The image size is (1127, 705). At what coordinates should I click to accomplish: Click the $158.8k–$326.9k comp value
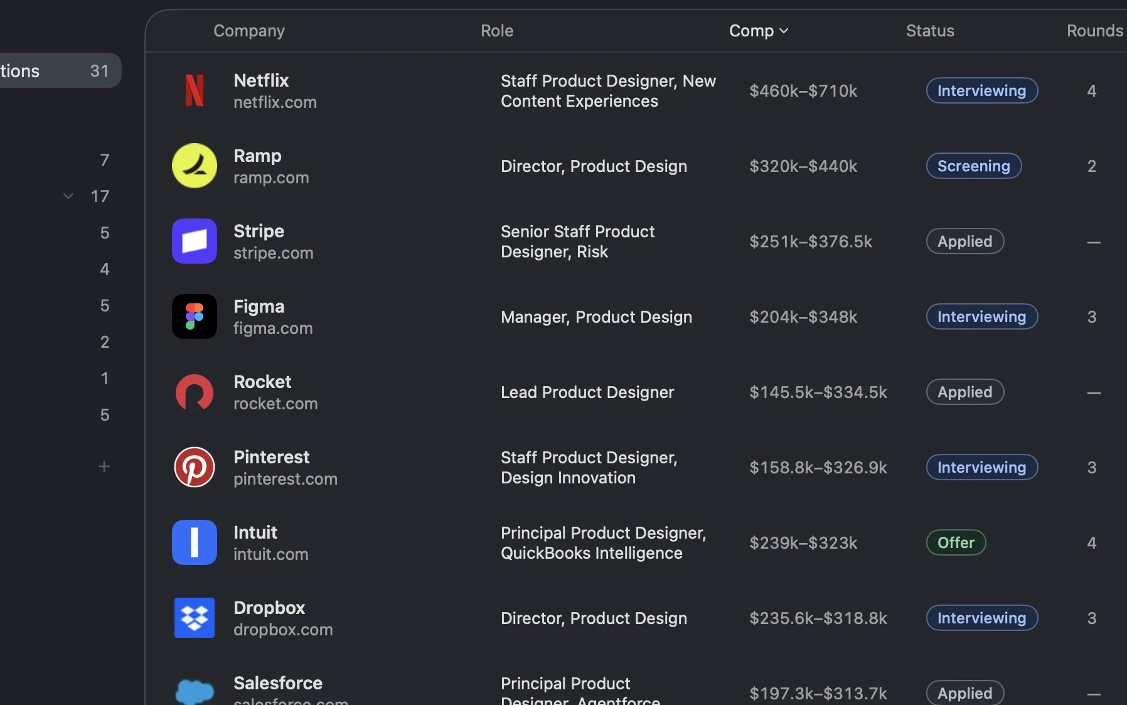tap(818, 468)
